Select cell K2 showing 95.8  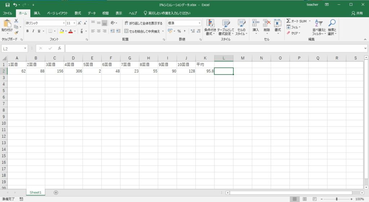coord(205,71)
